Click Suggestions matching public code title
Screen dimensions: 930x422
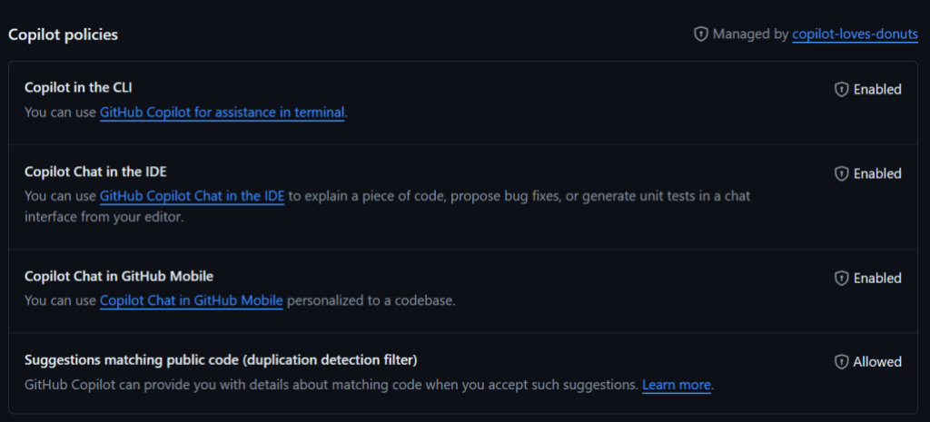click(x=221, y=359)
